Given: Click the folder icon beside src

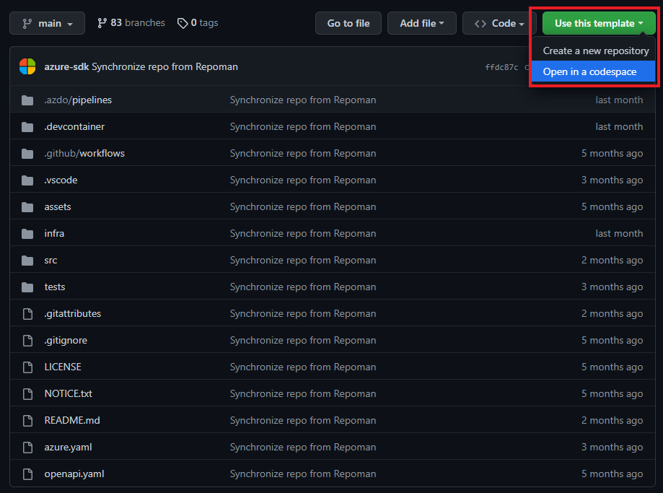Looking at the screenshot, I should click(x=27, y=260).
